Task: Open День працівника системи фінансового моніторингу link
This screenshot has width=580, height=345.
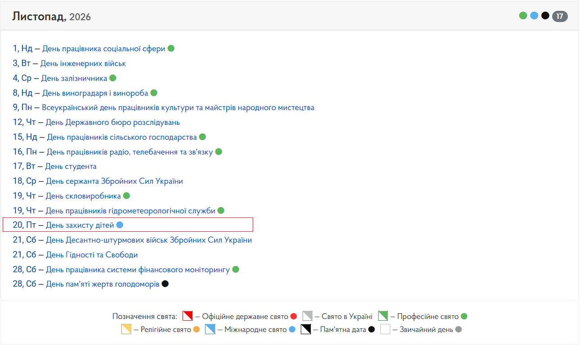Action: (x=138, y=270)
